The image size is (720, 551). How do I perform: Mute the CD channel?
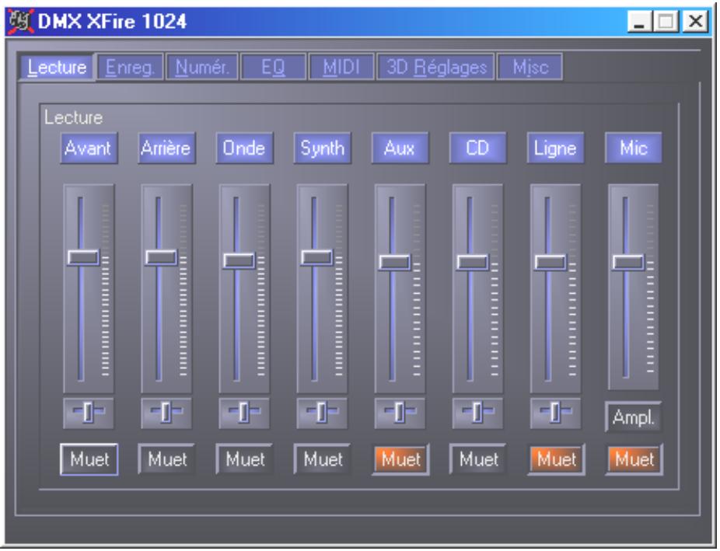coord(478,459)
